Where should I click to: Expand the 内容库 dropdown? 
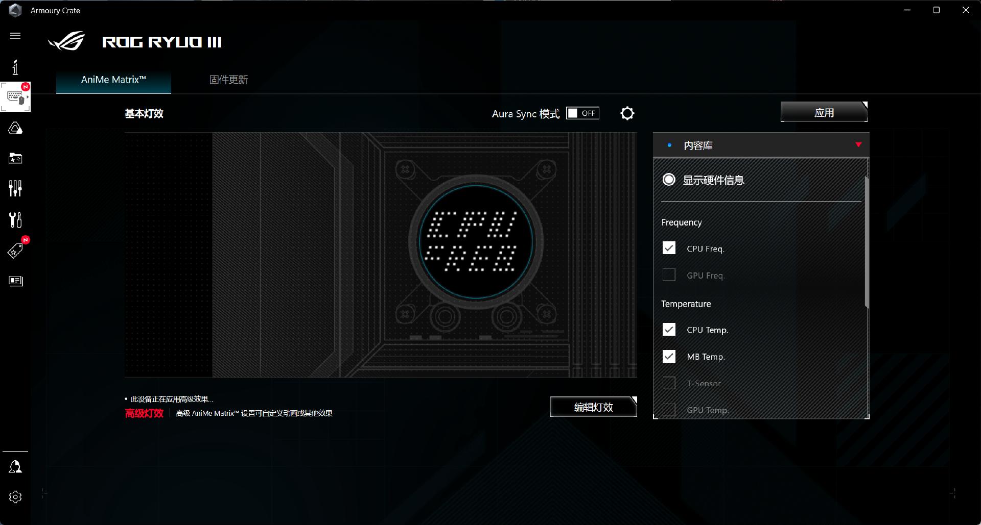[x=761, y=145]
